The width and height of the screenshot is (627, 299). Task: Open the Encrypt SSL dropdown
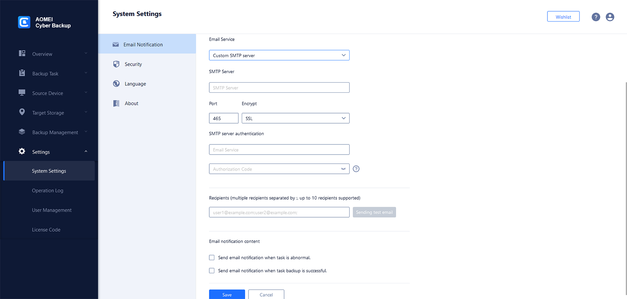[x=295, y=118]
